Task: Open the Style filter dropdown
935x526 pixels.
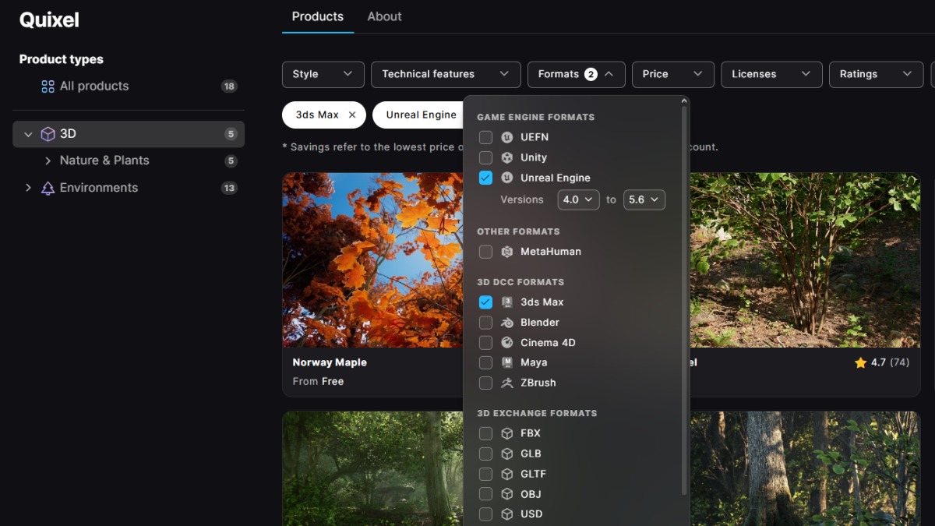Action: point(323,74)
